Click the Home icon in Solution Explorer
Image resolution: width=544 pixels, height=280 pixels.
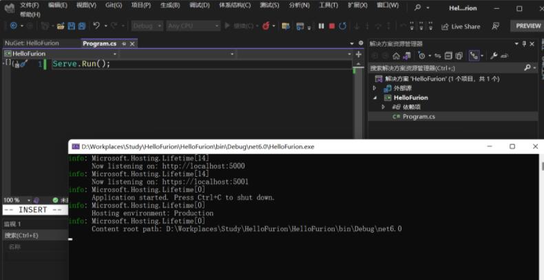click(x=396, y=56)
